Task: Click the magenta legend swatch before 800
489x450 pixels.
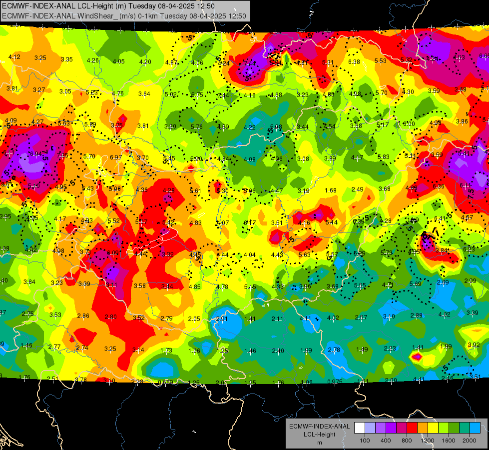Action: [402, 428]
